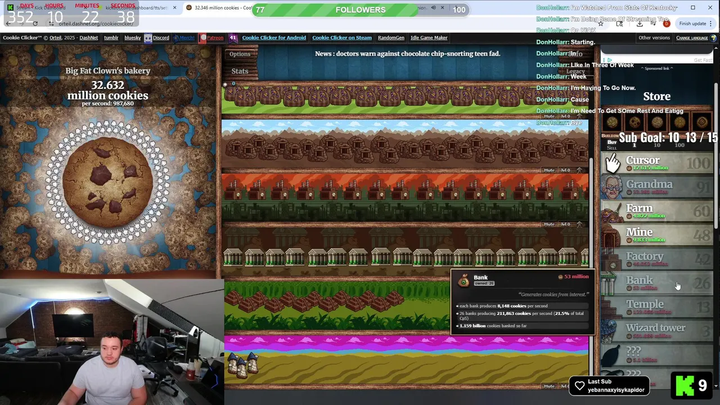Close the Kick dashboard TTS tab
Viewport: 720px width, 405px height.
click(174, 8)
